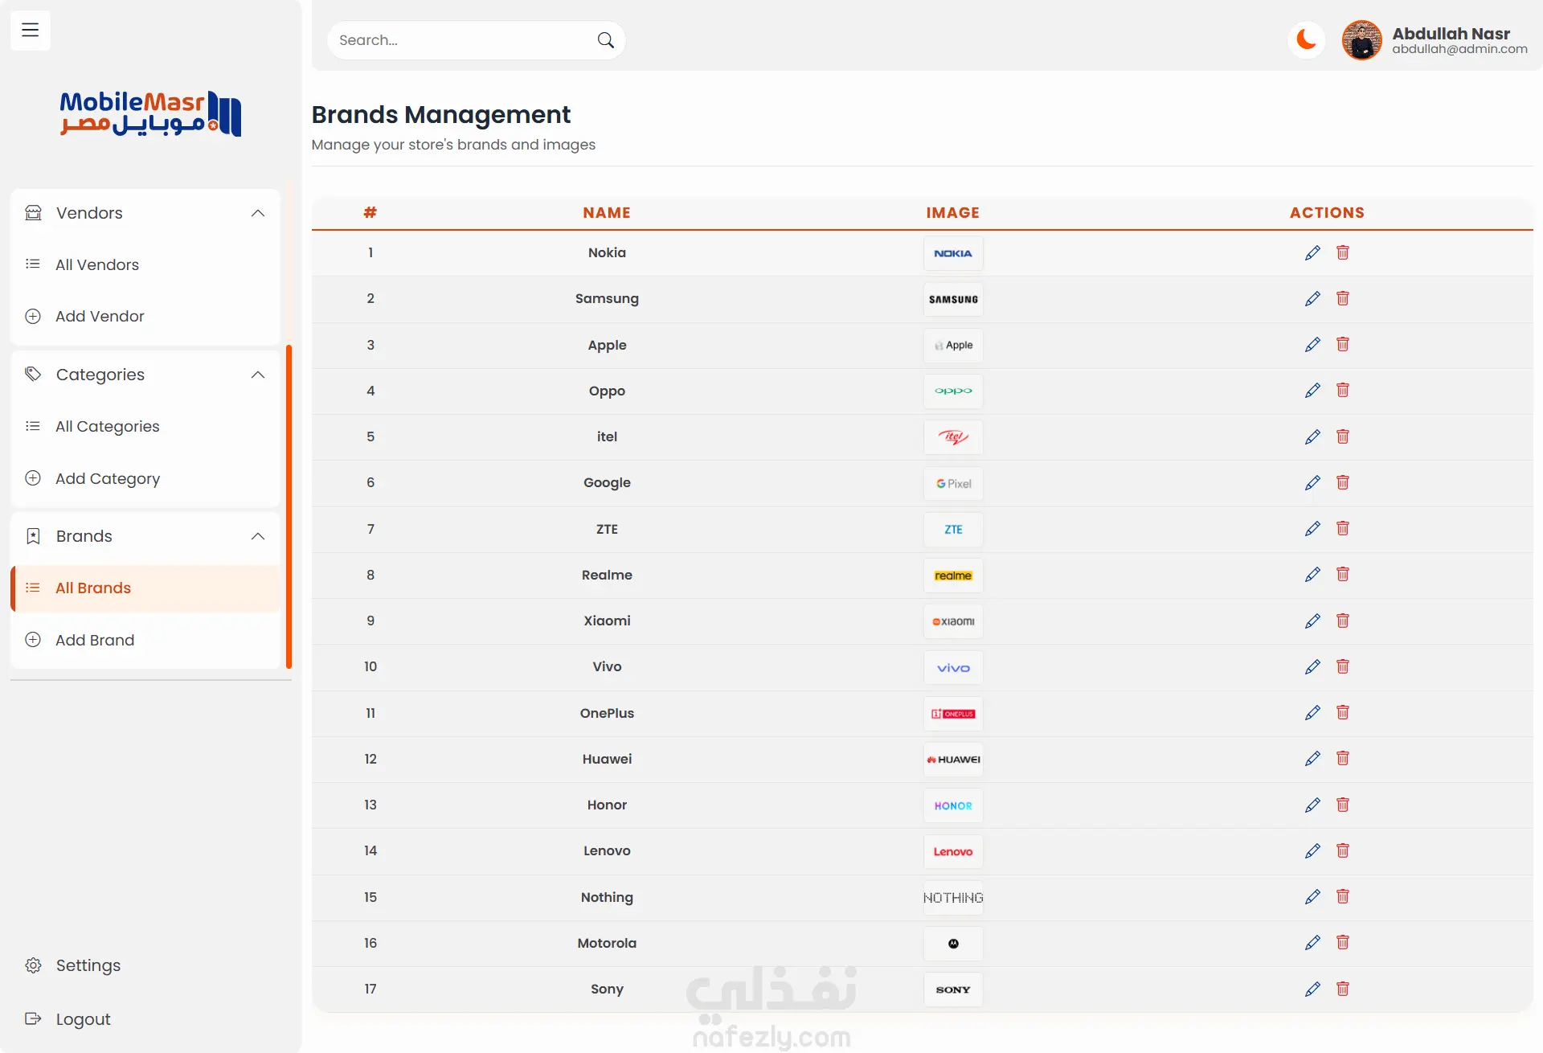Viewport: 1543px width, 1053px height.
Task: Click the hamburger menu icon
Action: tap(31, 31)
